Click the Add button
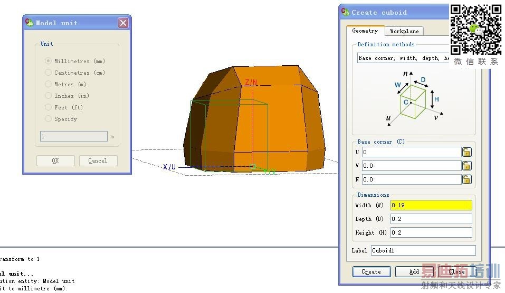Image resolution: width=505 pixels, height=293 pixels. click(414, 271)
